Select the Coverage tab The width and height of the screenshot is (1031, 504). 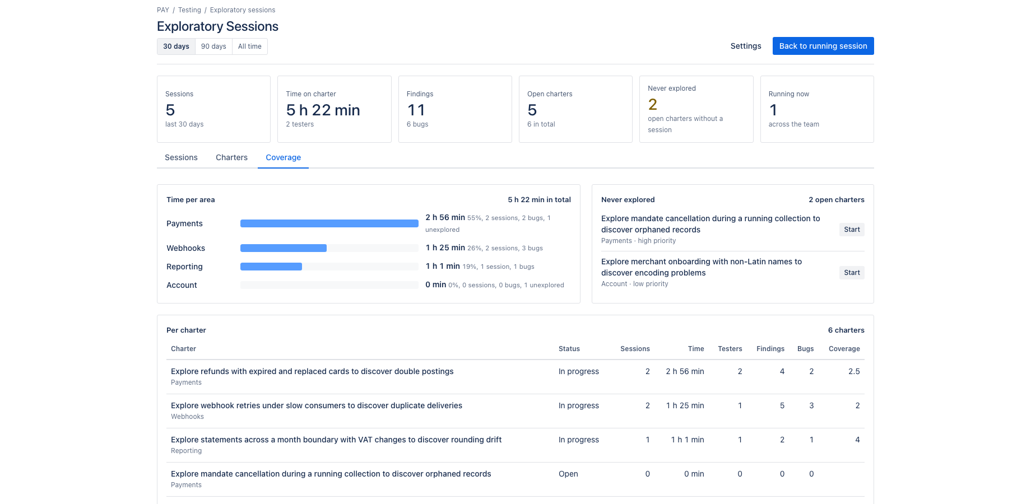[x=283, y=157]
